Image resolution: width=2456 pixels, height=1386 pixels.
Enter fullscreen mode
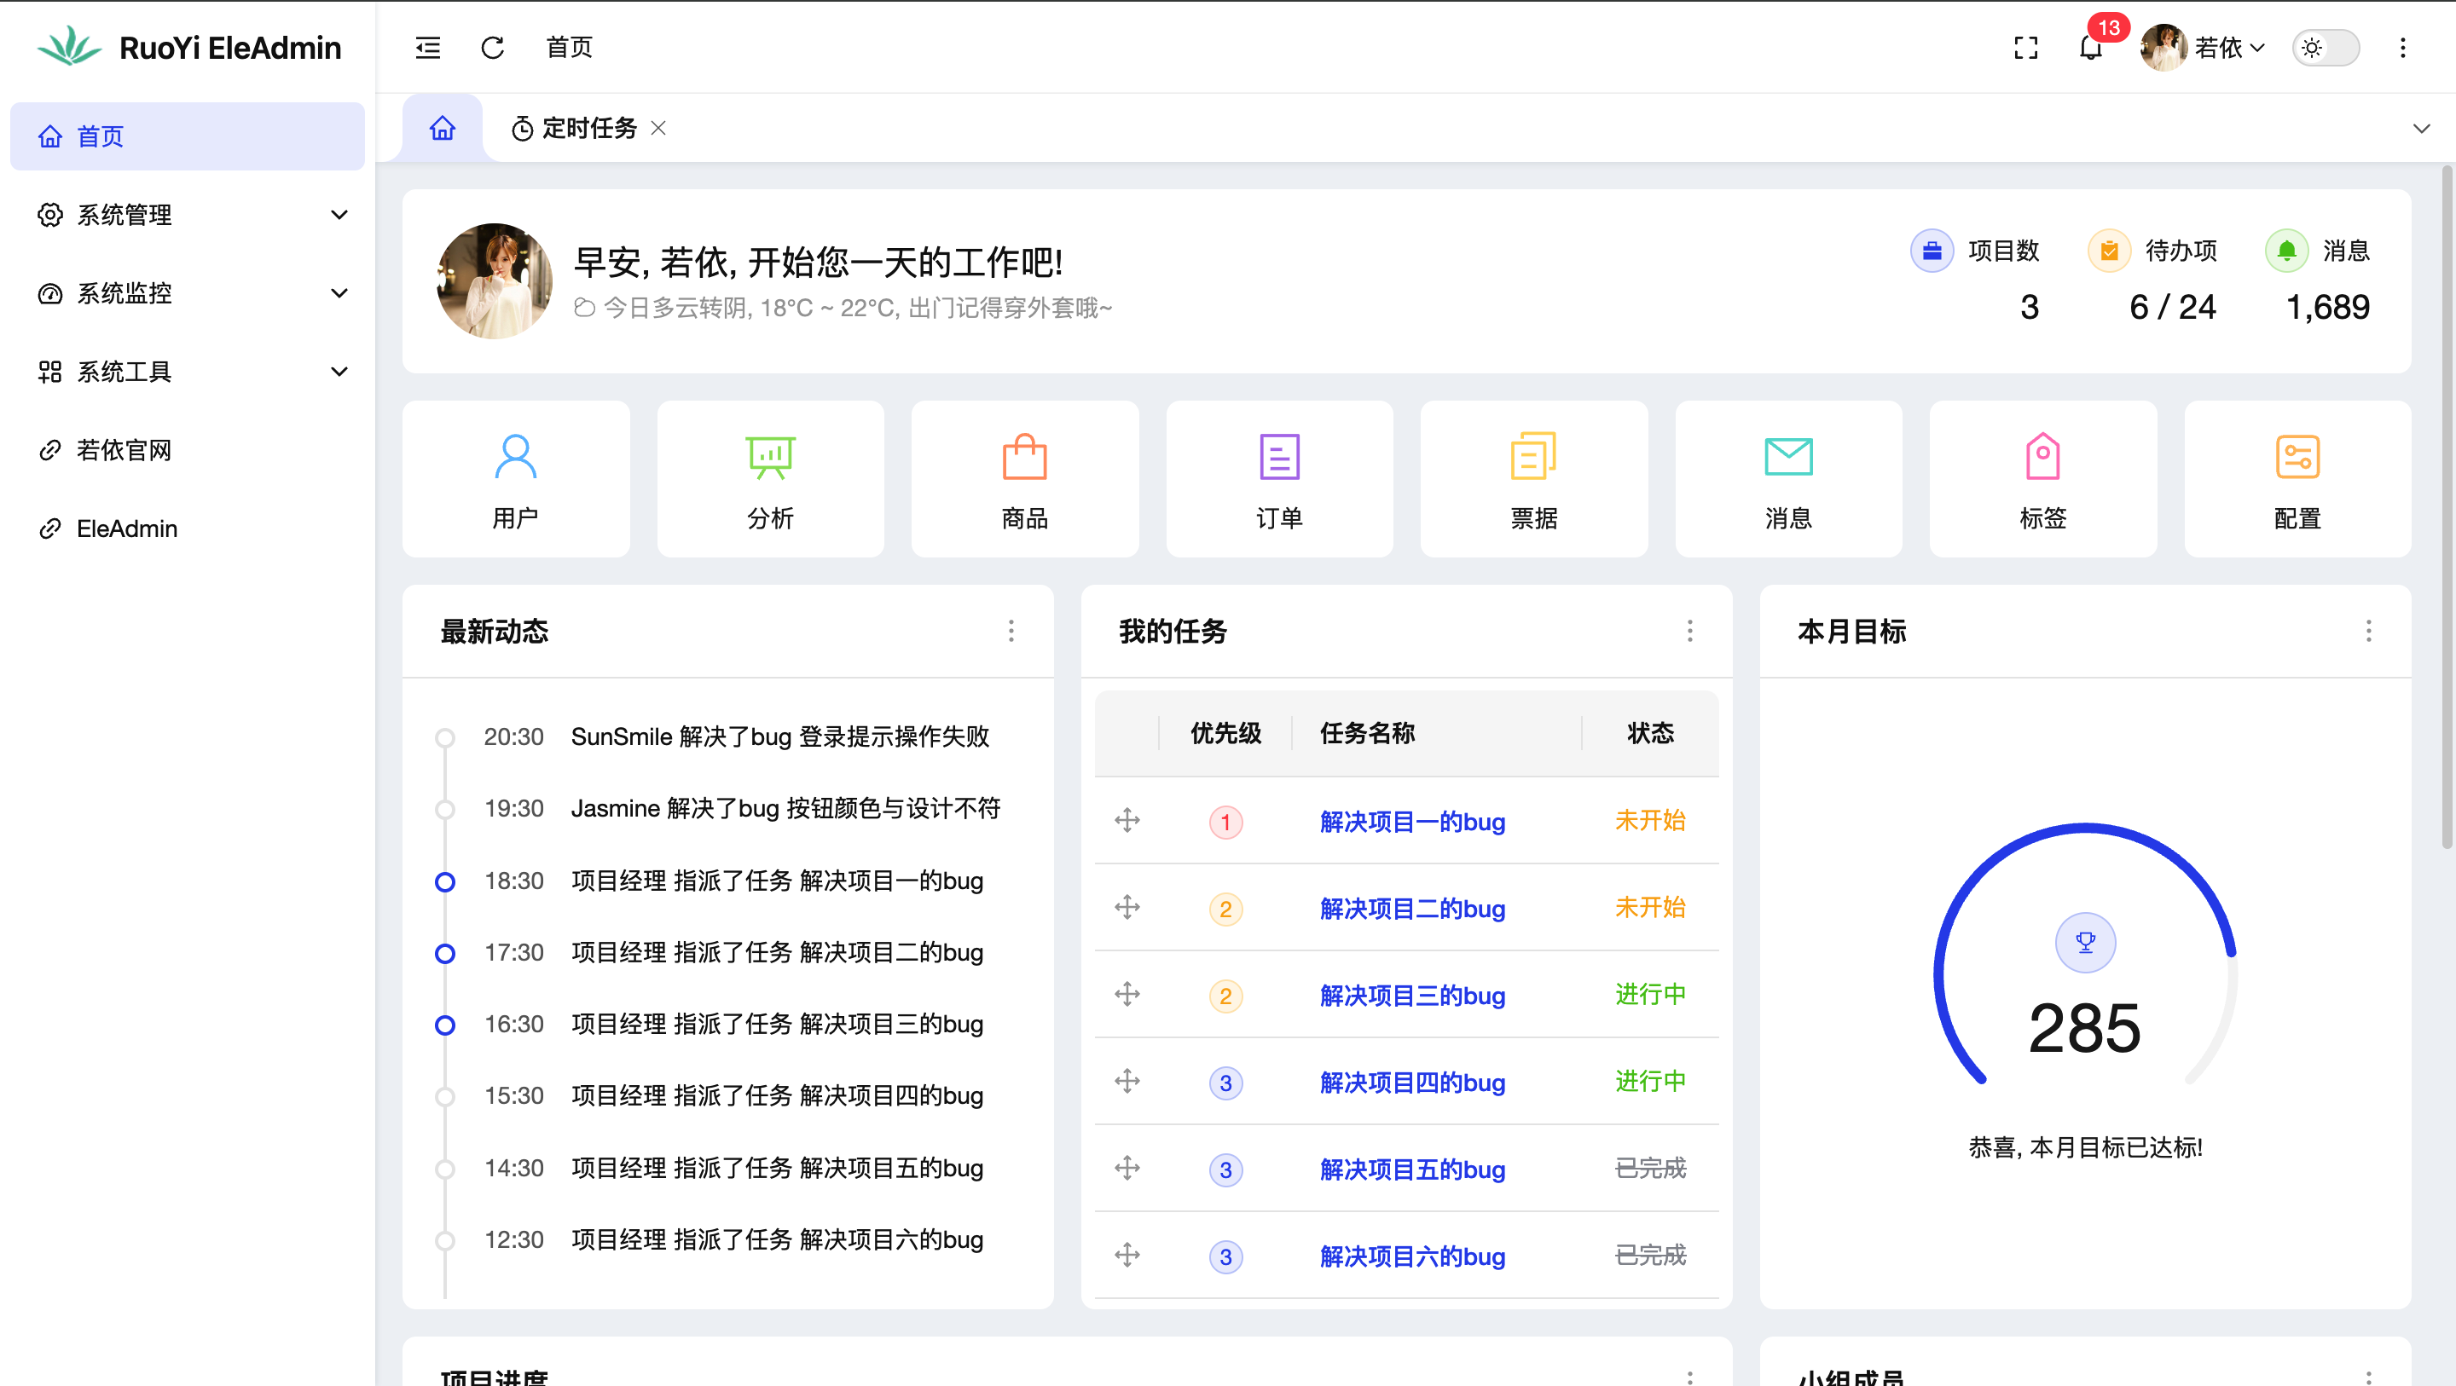pos(2026,48)
